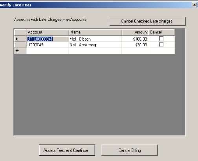Click the current-row arrow selector
Image resolution: width=198 pixels, height=161 pixels.
pos(20,39)
